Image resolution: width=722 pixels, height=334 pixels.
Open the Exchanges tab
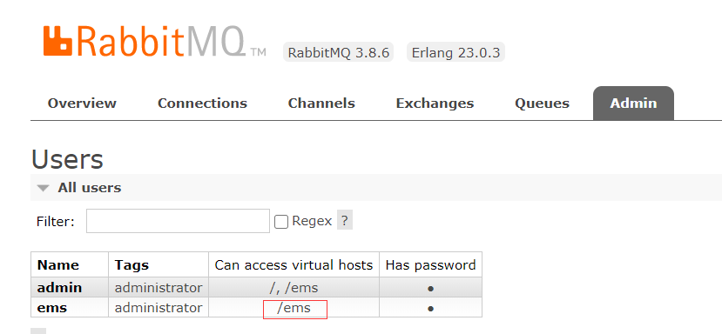pos(435,104)
